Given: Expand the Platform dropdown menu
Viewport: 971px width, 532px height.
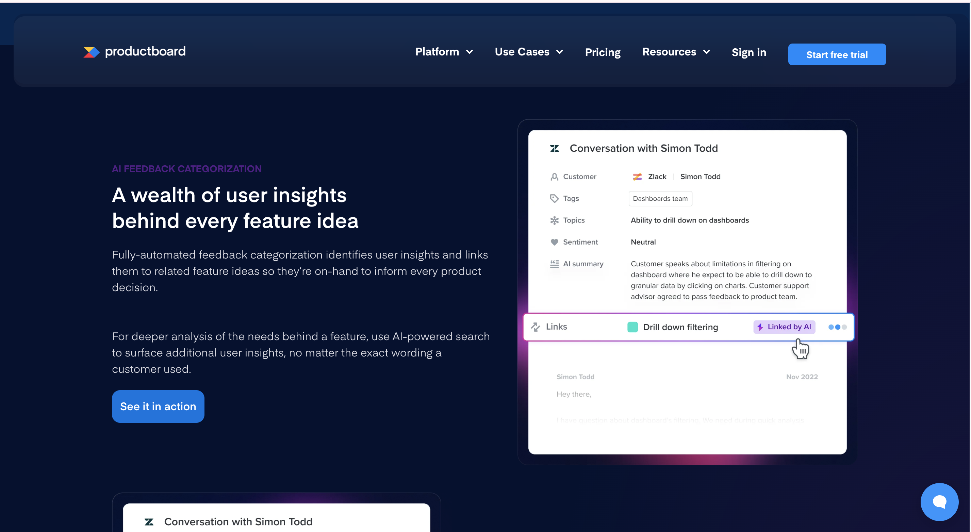Looking at the screenshot, I should (x=444, y=52).
